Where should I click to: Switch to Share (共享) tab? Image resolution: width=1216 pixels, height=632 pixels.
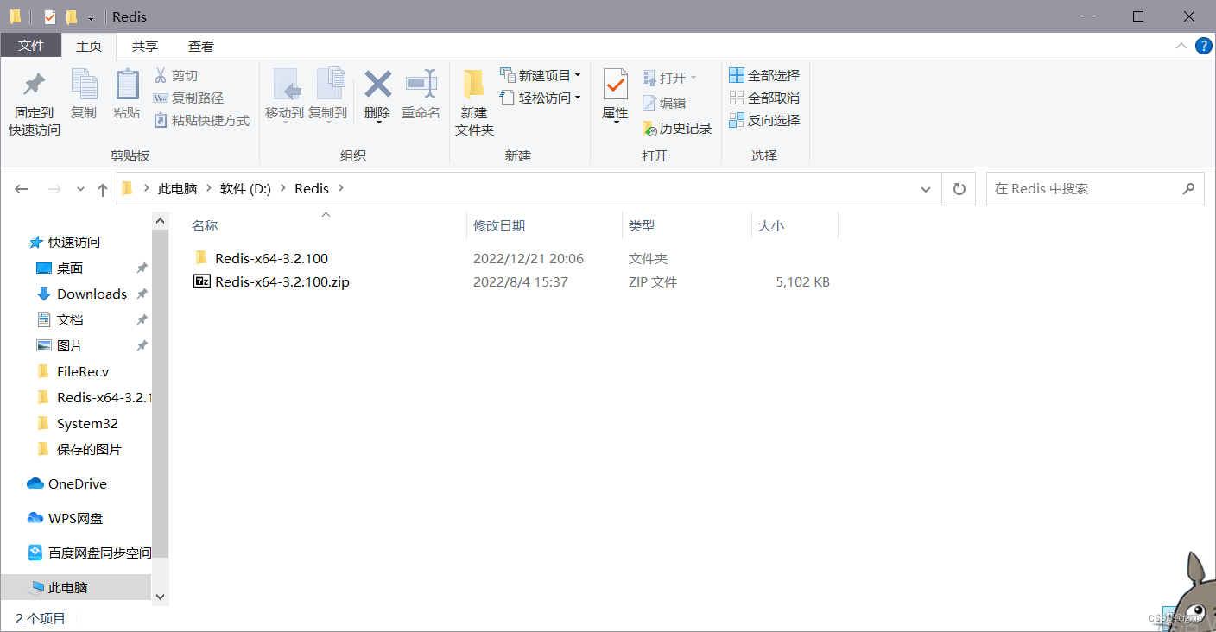pyautogui.click(x=145, y=47)
